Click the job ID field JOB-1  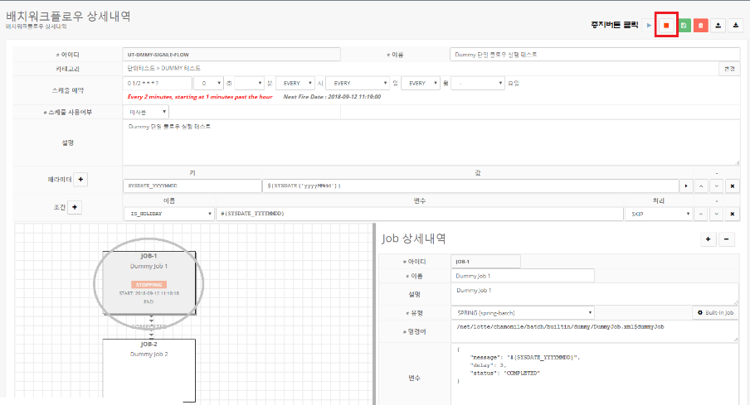coord(485,262)
